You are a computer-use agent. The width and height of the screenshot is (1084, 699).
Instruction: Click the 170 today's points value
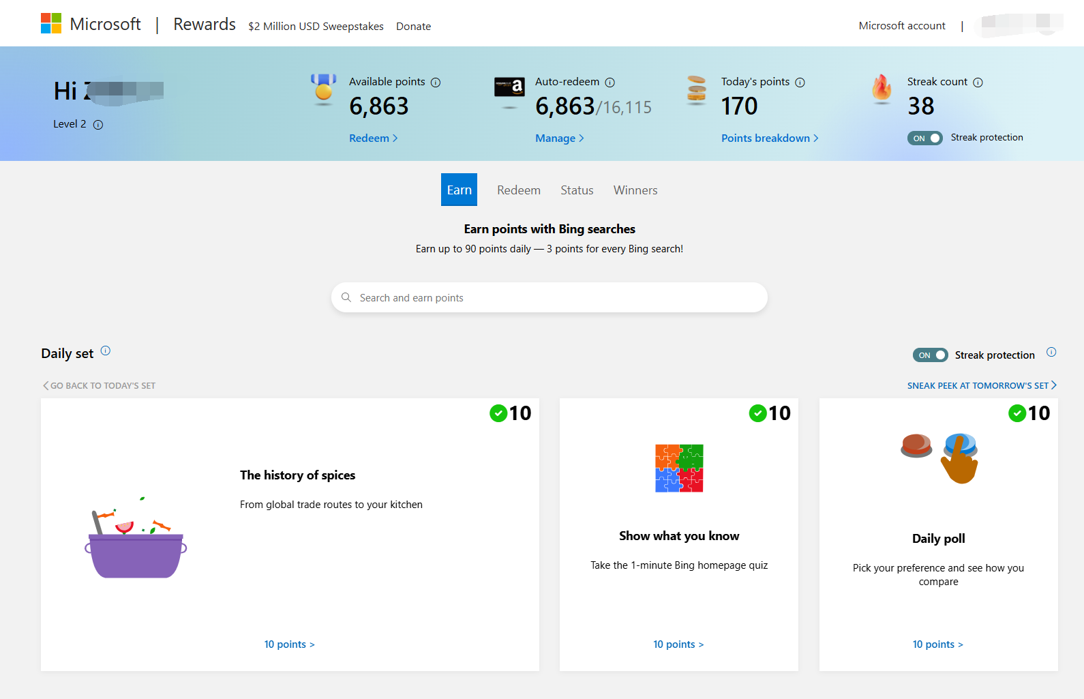tap(740, 106)
